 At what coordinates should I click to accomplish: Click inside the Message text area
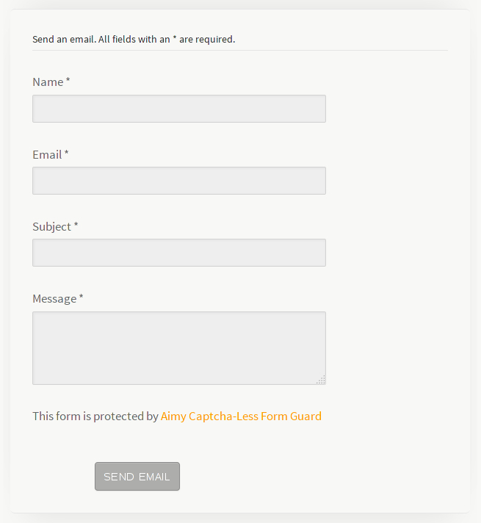point(178,347)
